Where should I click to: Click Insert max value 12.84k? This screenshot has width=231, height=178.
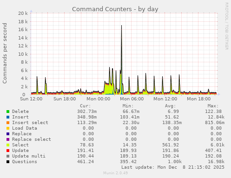point(216,117)
